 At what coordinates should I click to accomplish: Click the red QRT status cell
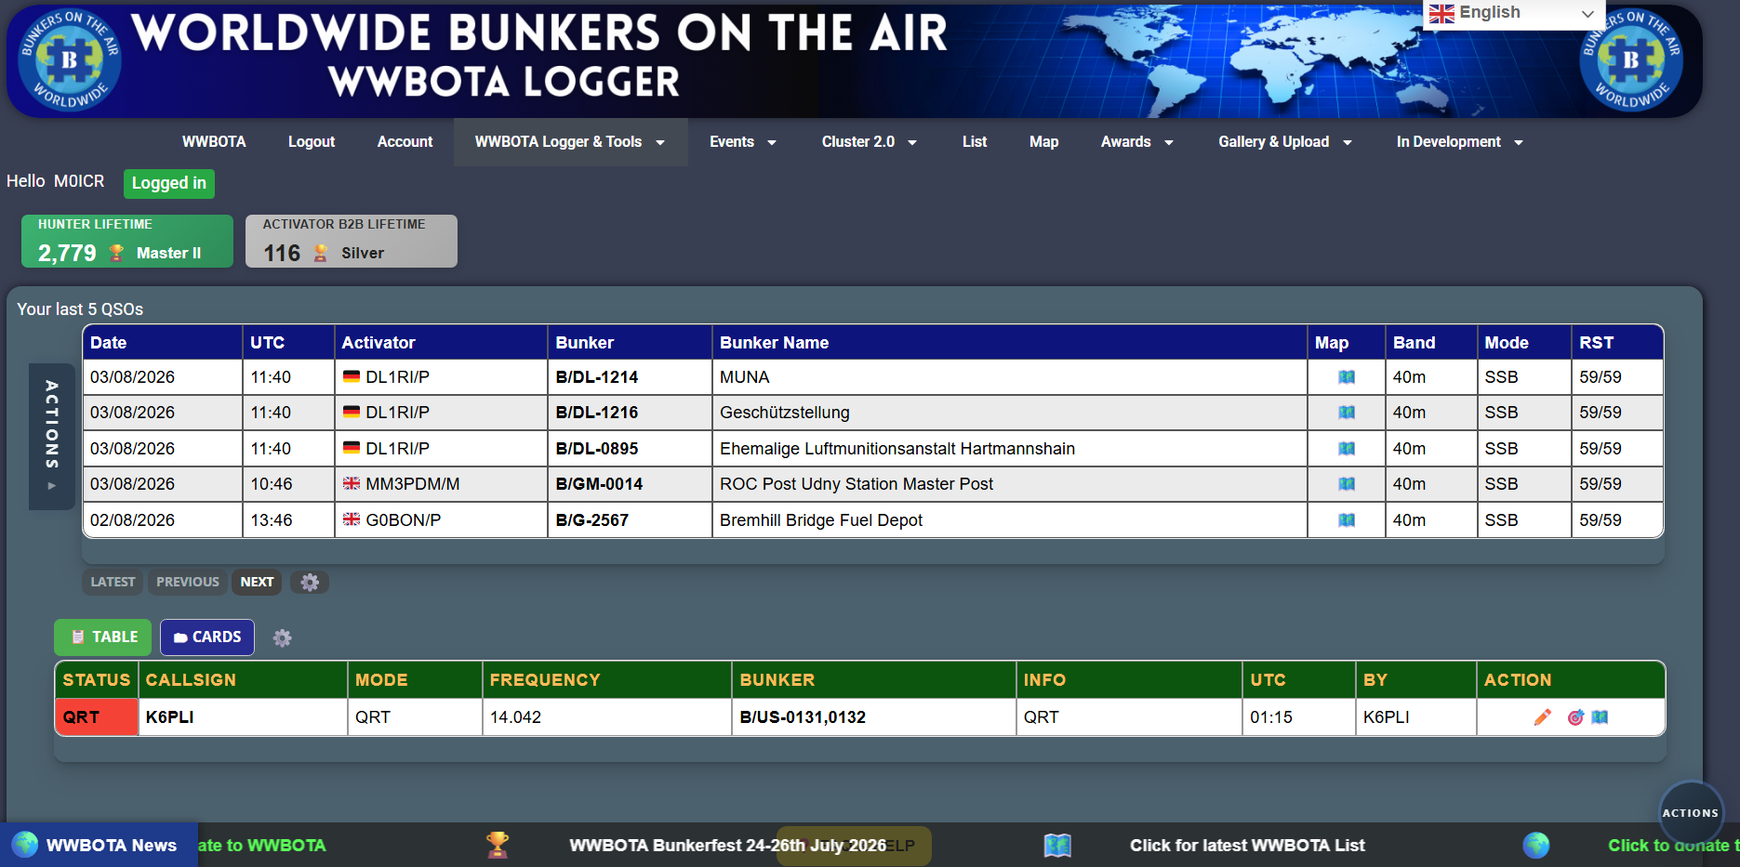97,717
